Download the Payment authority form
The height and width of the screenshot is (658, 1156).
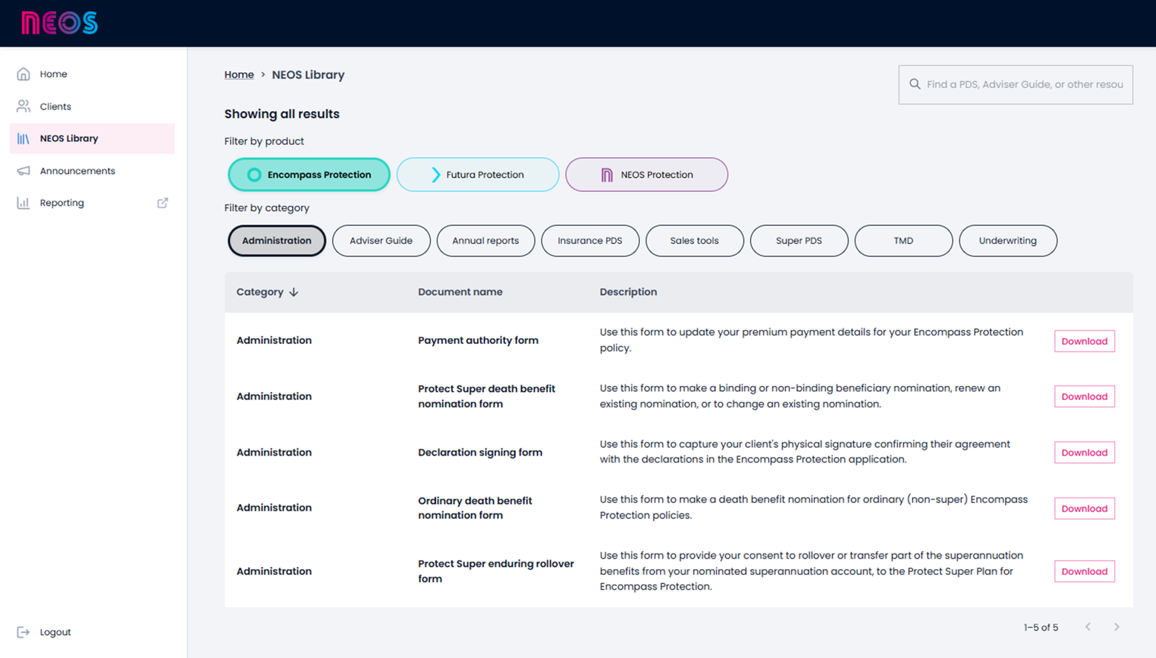tap(1084, 341)
